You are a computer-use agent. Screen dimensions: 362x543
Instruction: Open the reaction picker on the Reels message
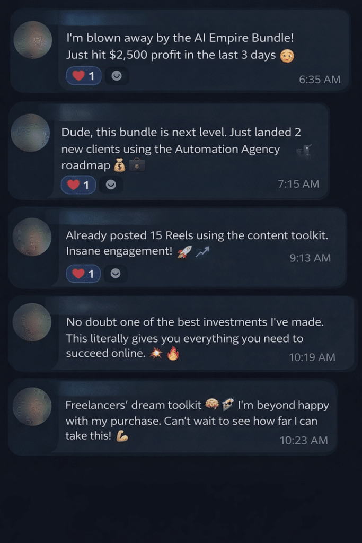[117, 274]
